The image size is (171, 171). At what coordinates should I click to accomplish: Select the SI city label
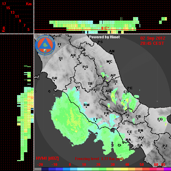click(x=61, y=58)
